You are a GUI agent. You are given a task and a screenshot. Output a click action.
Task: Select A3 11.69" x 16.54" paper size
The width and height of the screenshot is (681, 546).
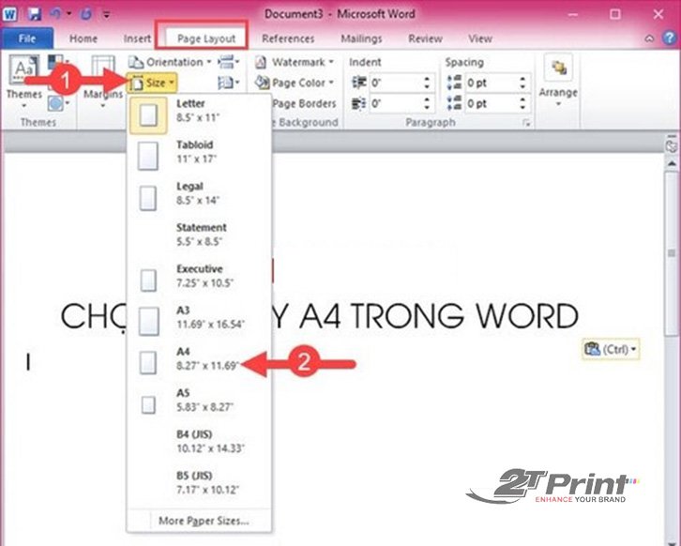pos(199,321)
